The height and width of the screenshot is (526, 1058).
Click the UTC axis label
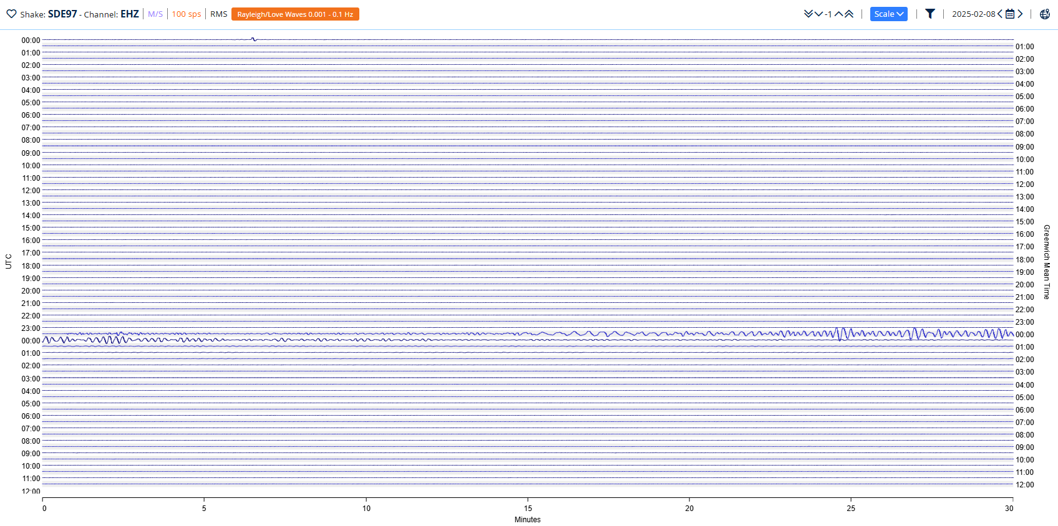[x=9, y=261]
